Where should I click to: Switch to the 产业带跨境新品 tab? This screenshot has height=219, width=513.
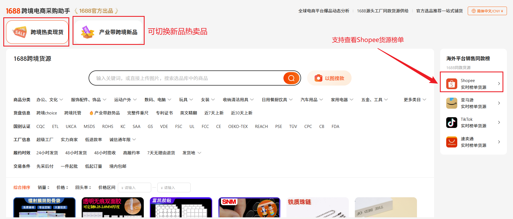pyautogui.click(x=108, y=32)
